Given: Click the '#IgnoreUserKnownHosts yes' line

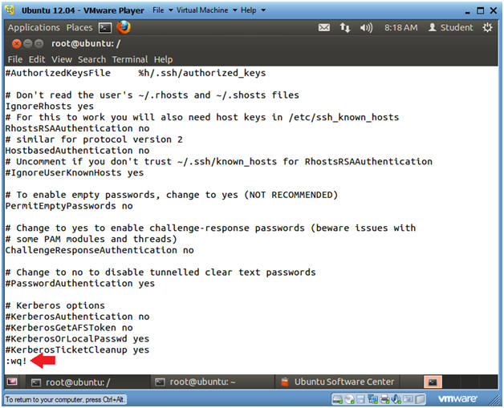Looking at the screenshot, I should [75, 172].
